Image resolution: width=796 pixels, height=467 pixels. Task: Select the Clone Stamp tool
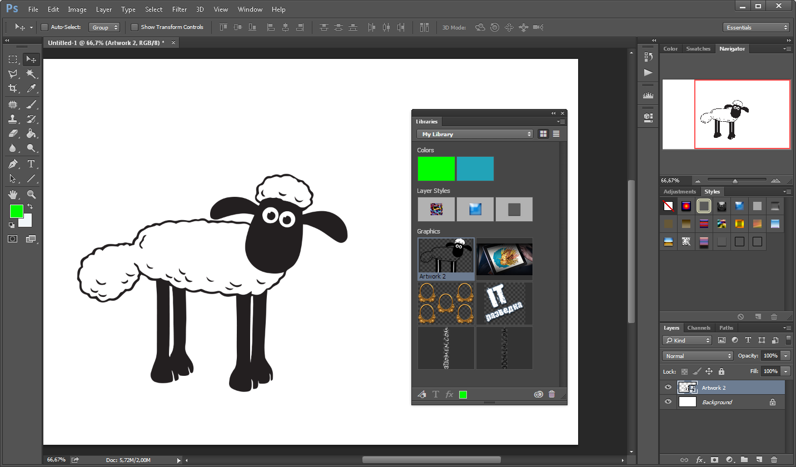pyautogui.click(x=13, y=119)
